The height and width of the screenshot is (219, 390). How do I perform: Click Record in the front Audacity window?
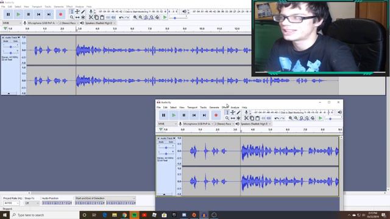[216, 115]
